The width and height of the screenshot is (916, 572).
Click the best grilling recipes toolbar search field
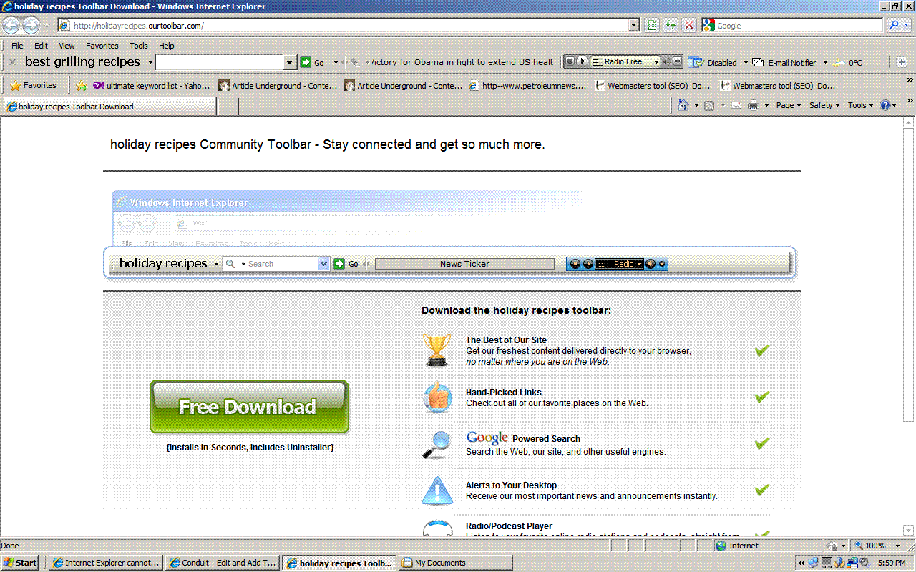click(x=220, y=62)
